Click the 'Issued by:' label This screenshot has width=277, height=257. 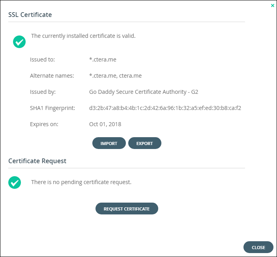(43, 92)
